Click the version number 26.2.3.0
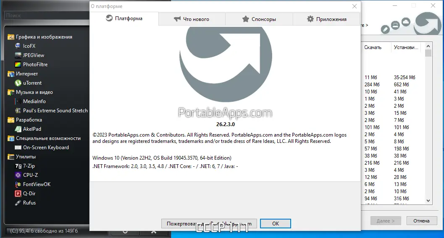444x238 pixels. pos(226,124)
